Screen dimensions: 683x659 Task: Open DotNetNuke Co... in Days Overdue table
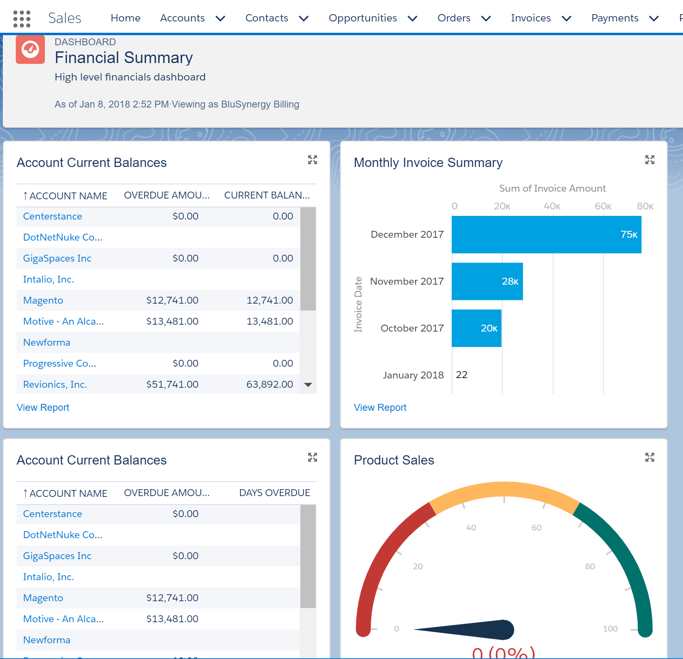pos(63,535)
